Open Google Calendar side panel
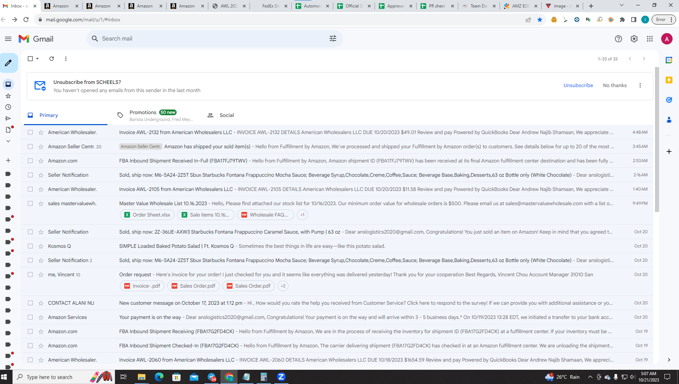The height and width of the screenshot is (384, 679). [669, 60]
